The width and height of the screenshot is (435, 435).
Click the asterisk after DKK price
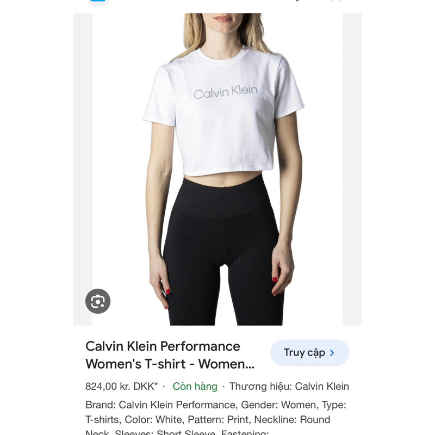tap(156, 384)
